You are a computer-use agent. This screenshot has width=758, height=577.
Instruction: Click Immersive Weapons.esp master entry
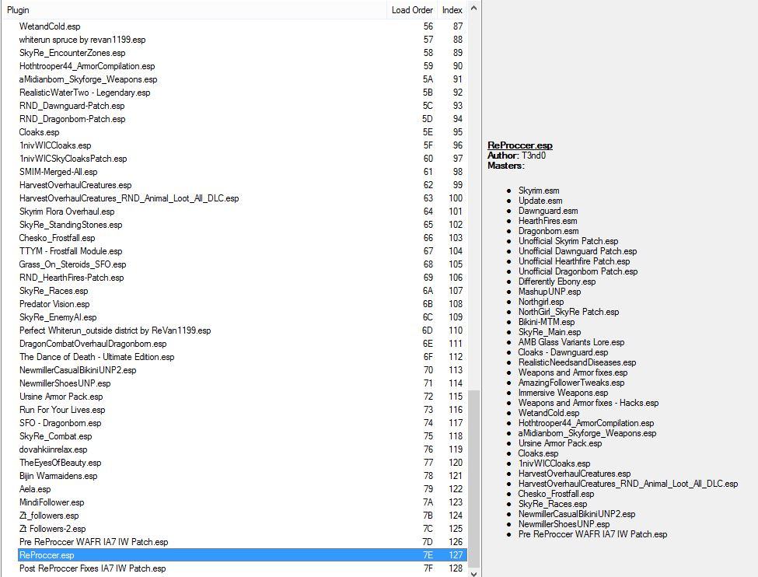pyautogui.click(x=563, y=393)
